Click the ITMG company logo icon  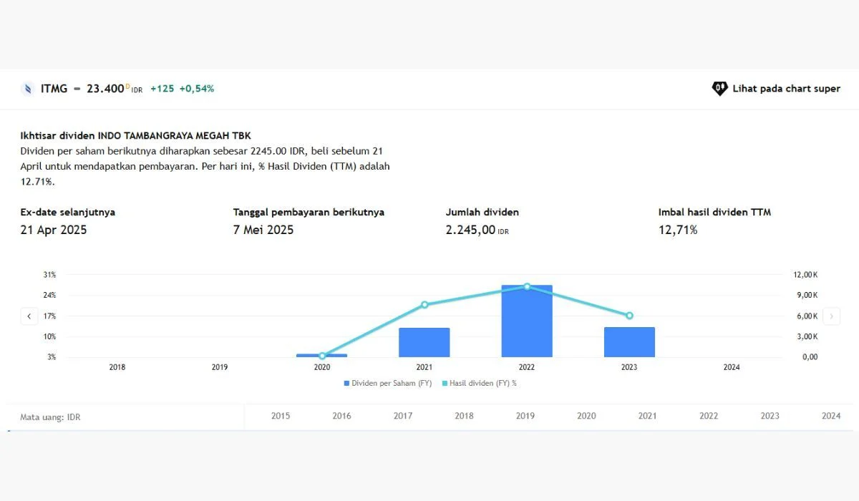point(28,89)
